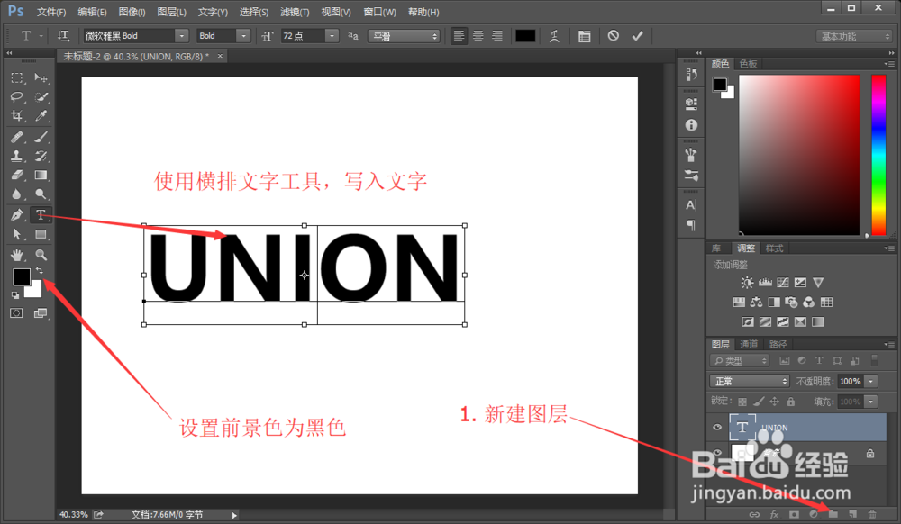
Task: Delete the layer using the trash icon
Action: coord(872,514)
